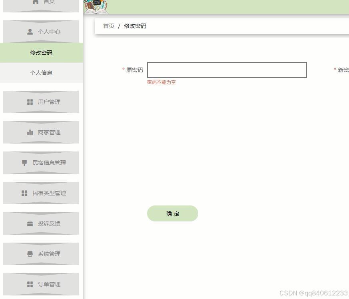Viewport: 349px width, 299px height.
Task: Click inside the 原密码 input field
Action: tap(227, 70)
